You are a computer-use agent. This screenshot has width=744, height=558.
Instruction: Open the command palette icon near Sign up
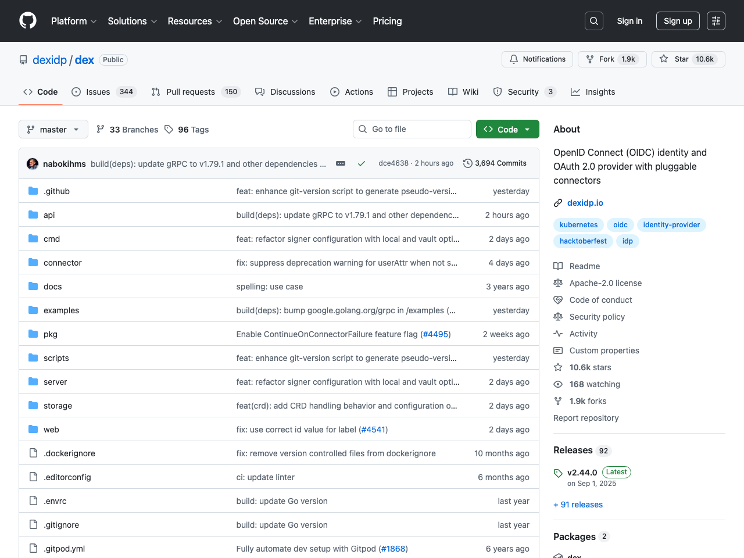click(716, 20)
